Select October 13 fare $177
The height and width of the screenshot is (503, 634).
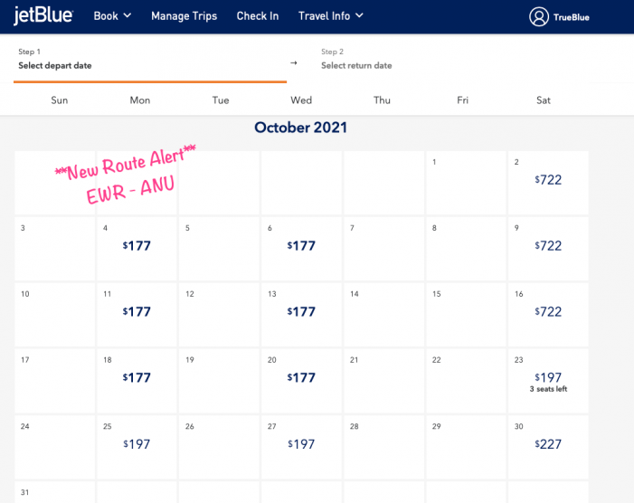301,312
